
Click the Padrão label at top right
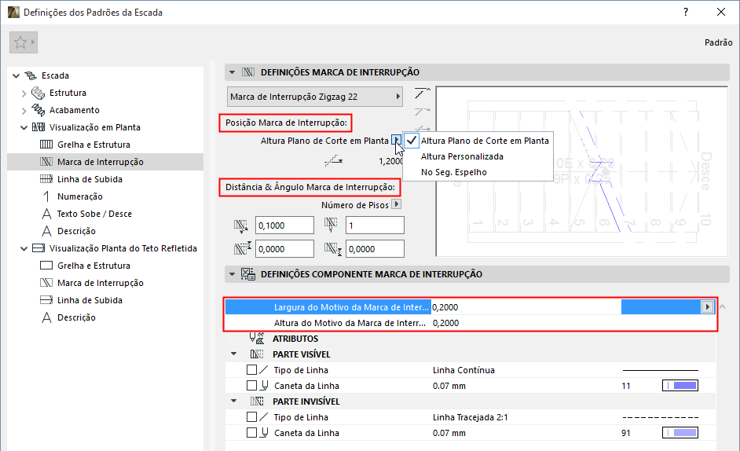click(718, 42)
